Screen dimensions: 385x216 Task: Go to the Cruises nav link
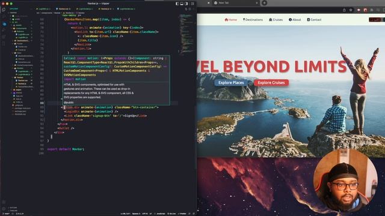(276, 20)
